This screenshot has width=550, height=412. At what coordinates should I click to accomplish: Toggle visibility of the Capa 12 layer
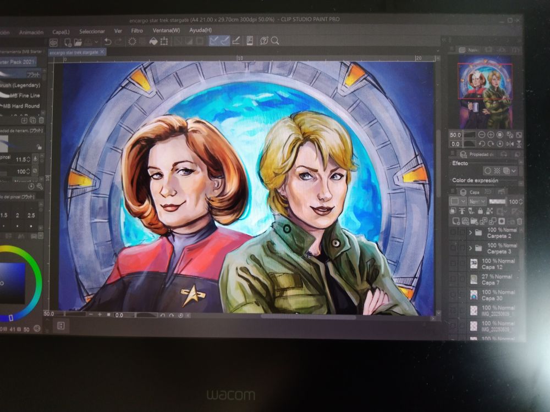tap(453, 264)
